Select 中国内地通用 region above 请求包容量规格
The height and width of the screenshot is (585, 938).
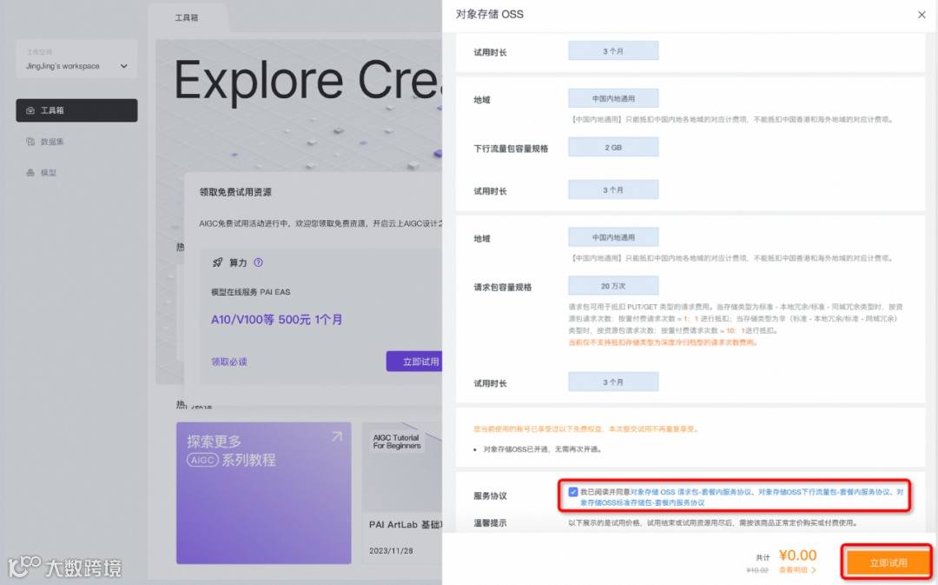click(x=613, y=237)
